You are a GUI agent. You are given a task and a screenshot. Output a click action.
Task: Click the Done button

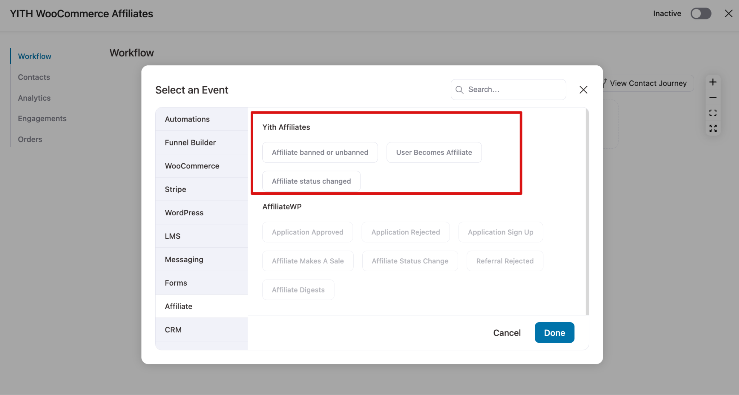[x=554, y=333]
